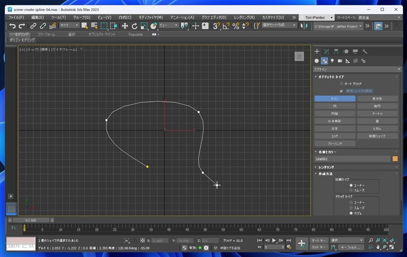Select コーナー under 初期タイプ
407x257 pixels.
point(351,185)
